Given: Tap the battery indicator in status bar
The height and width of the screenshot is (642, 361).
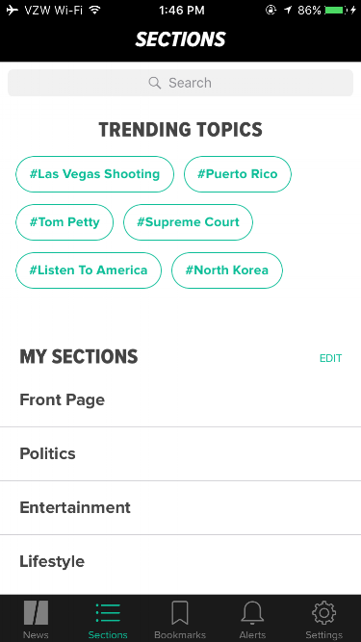Looking at the screenshot, I should [334, 11].
